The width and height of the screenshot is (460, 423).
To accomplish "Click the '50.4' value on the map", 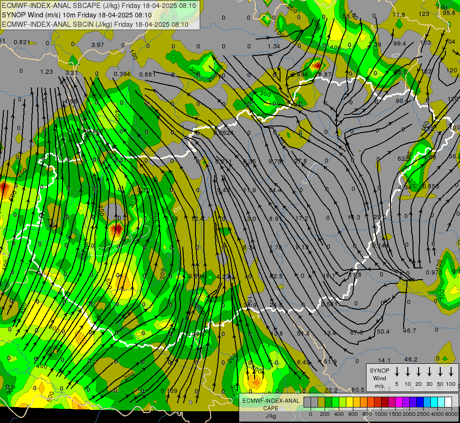I will coord(383,331).
